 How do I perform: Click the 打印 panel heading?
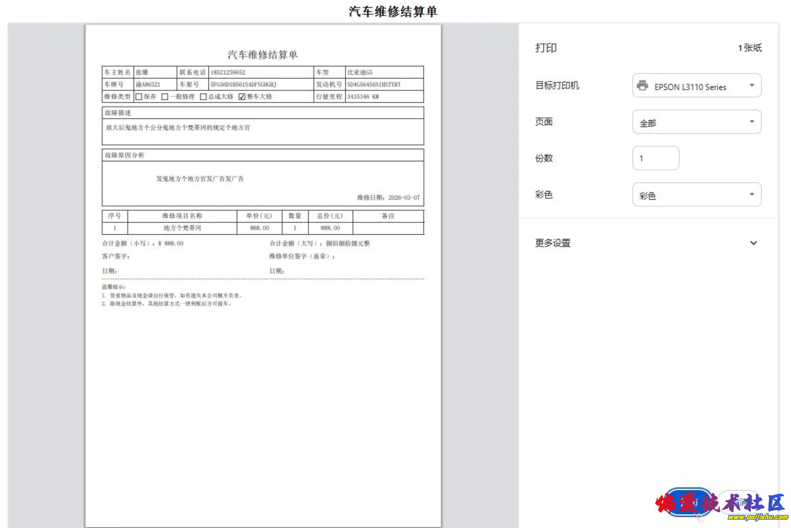click(x=546, y=48)
